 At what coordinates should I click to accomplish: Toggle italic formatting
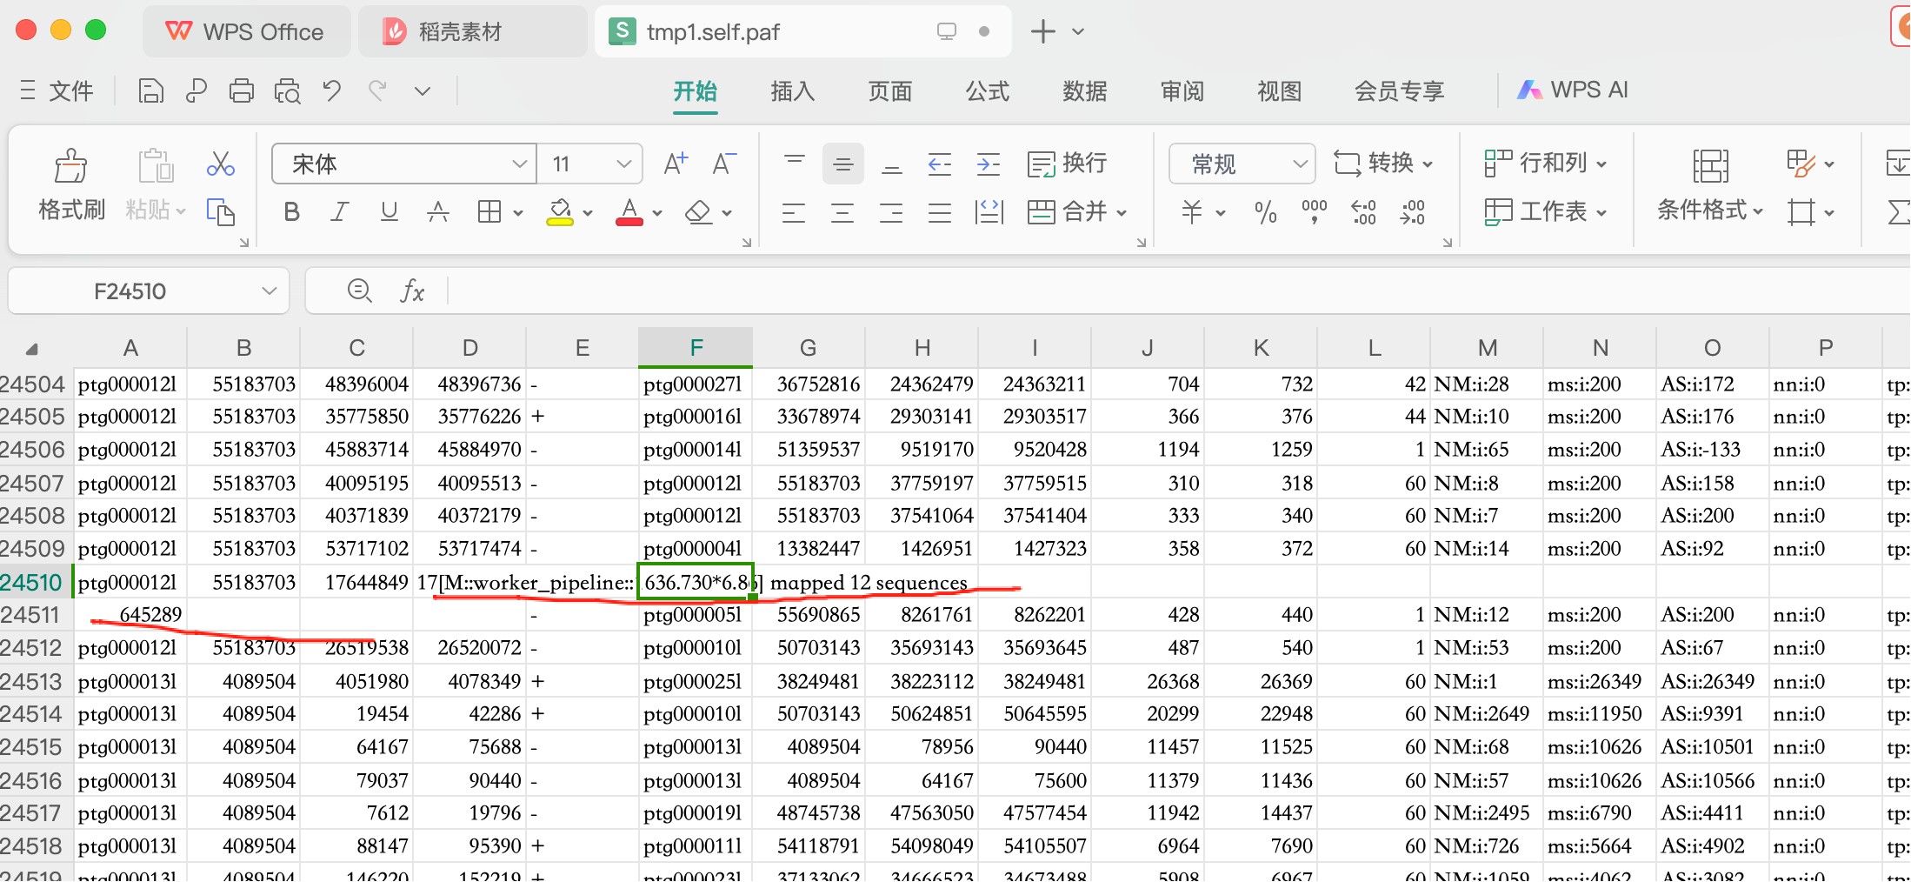coord(340,212)
